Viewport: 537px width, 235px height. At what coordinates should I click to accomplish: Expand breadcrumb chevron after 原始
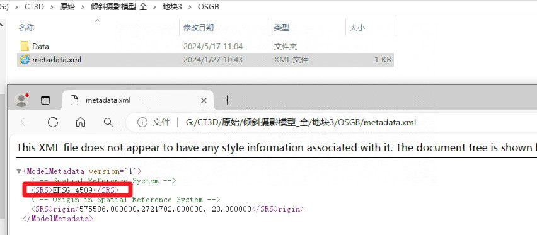(83, 7)
